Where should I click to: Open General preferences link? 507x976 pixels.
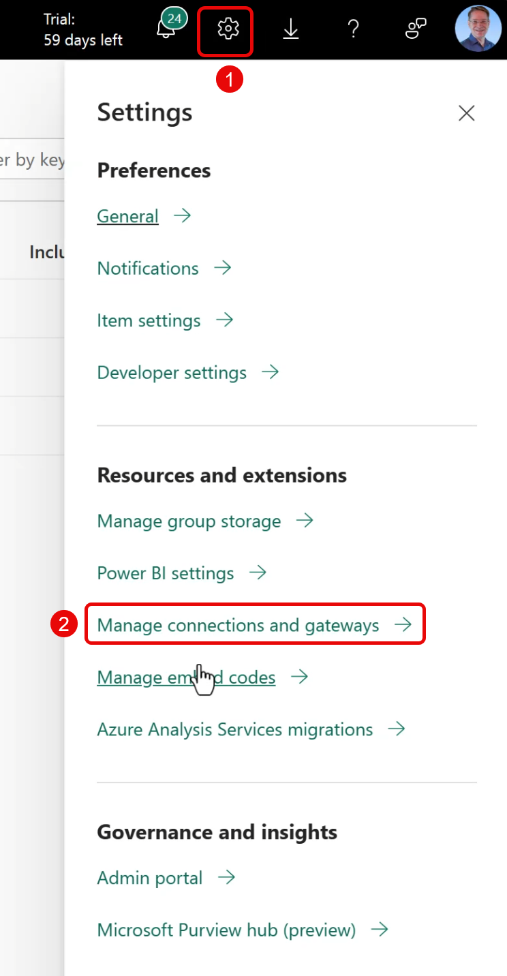click(128, 217)
